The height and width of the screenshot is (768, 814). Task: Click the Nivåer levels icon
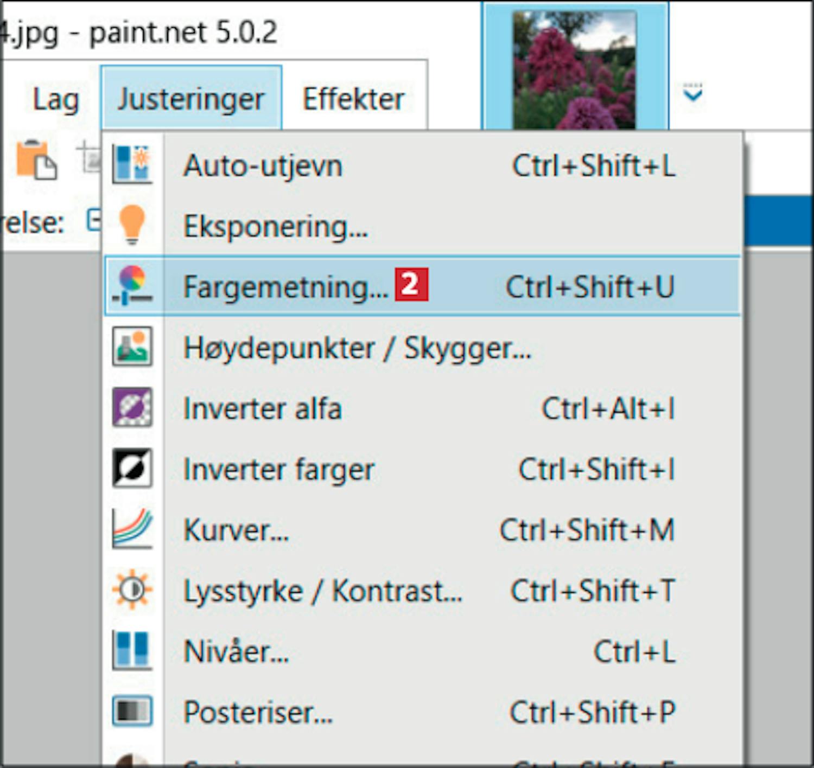tap(132, 650)
